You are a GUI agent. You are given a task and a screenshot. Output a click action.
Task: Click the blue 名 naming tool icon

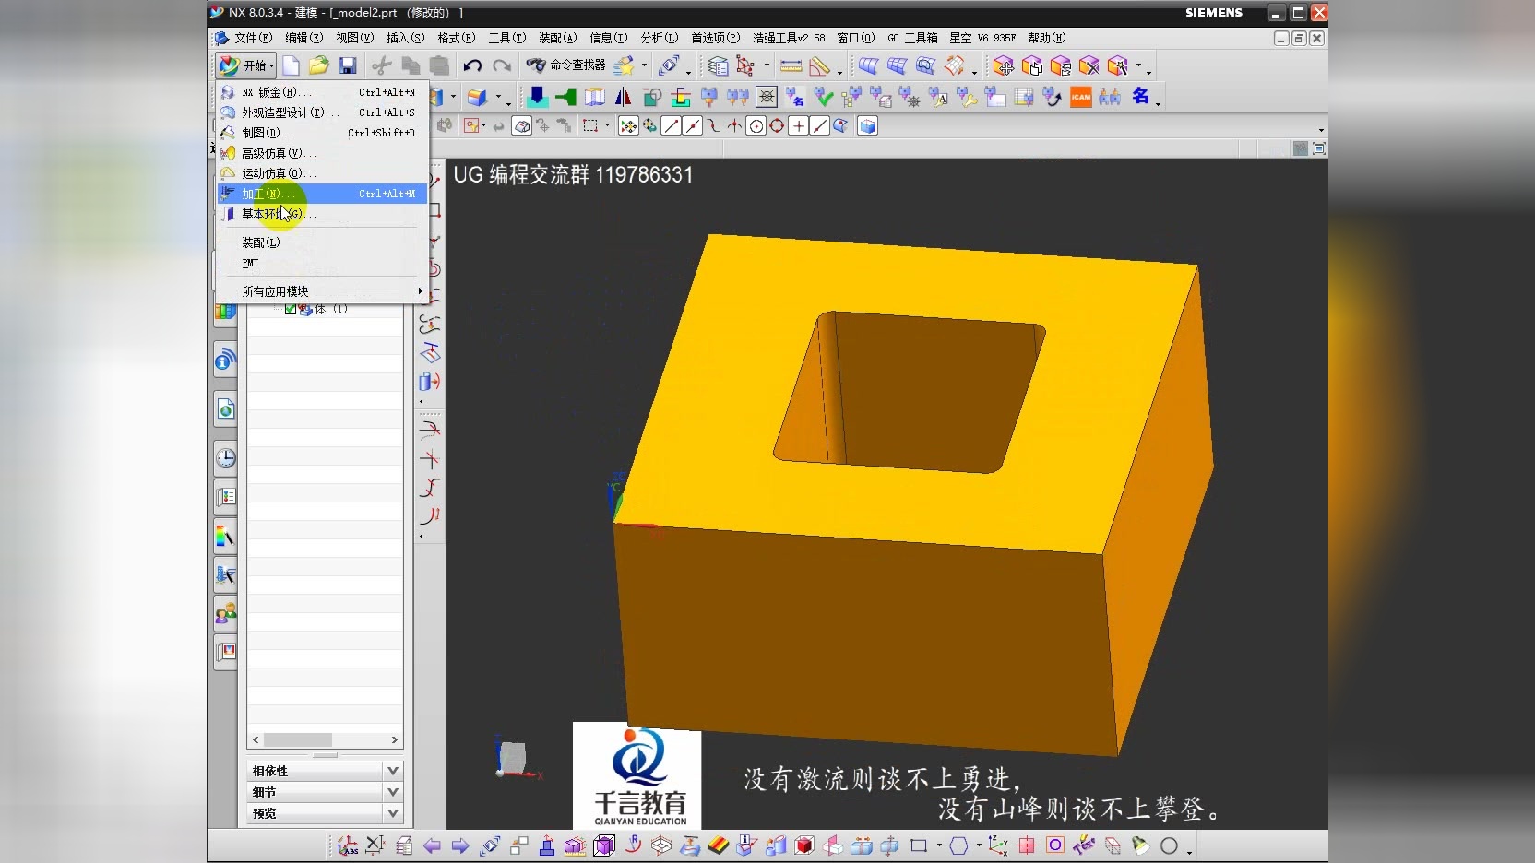(x=1140, y=96)
